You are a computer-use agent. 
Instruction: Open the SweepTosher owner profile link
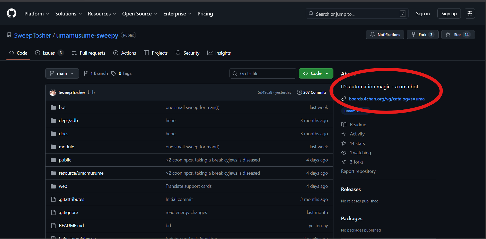pos(33,35)
